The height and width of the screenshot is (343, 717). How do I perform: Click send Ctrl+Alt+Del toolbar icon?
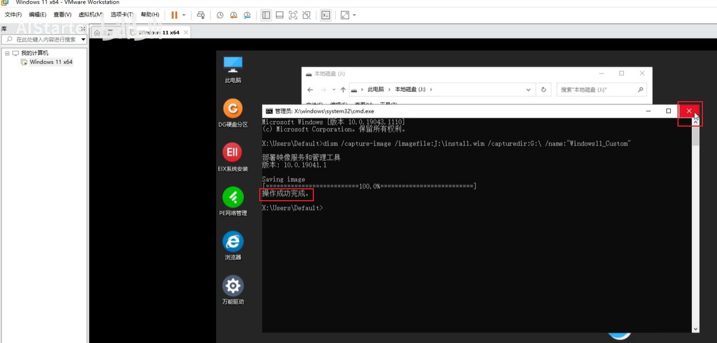pyautogui.click(x=201, y=15)
